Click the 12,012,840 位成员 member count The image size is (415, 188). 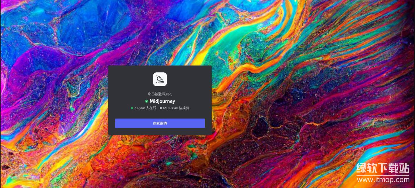pos(176,108)
